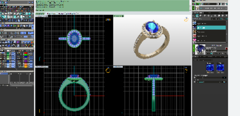Select the blue sapphire gem preview sphere
The width and height of the screenshot is (240, 116).
[201, 49]
